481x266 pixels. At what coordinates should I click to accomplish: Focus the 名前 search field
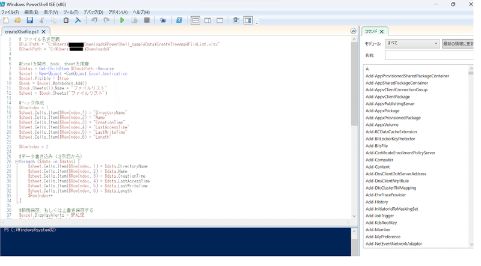click(x=429, y=55)
